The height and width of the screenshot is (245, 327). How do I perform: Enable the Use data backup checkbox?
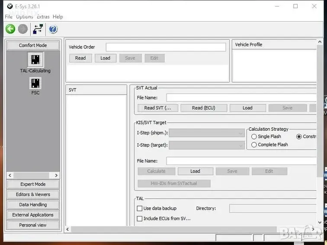click(140, 208)
